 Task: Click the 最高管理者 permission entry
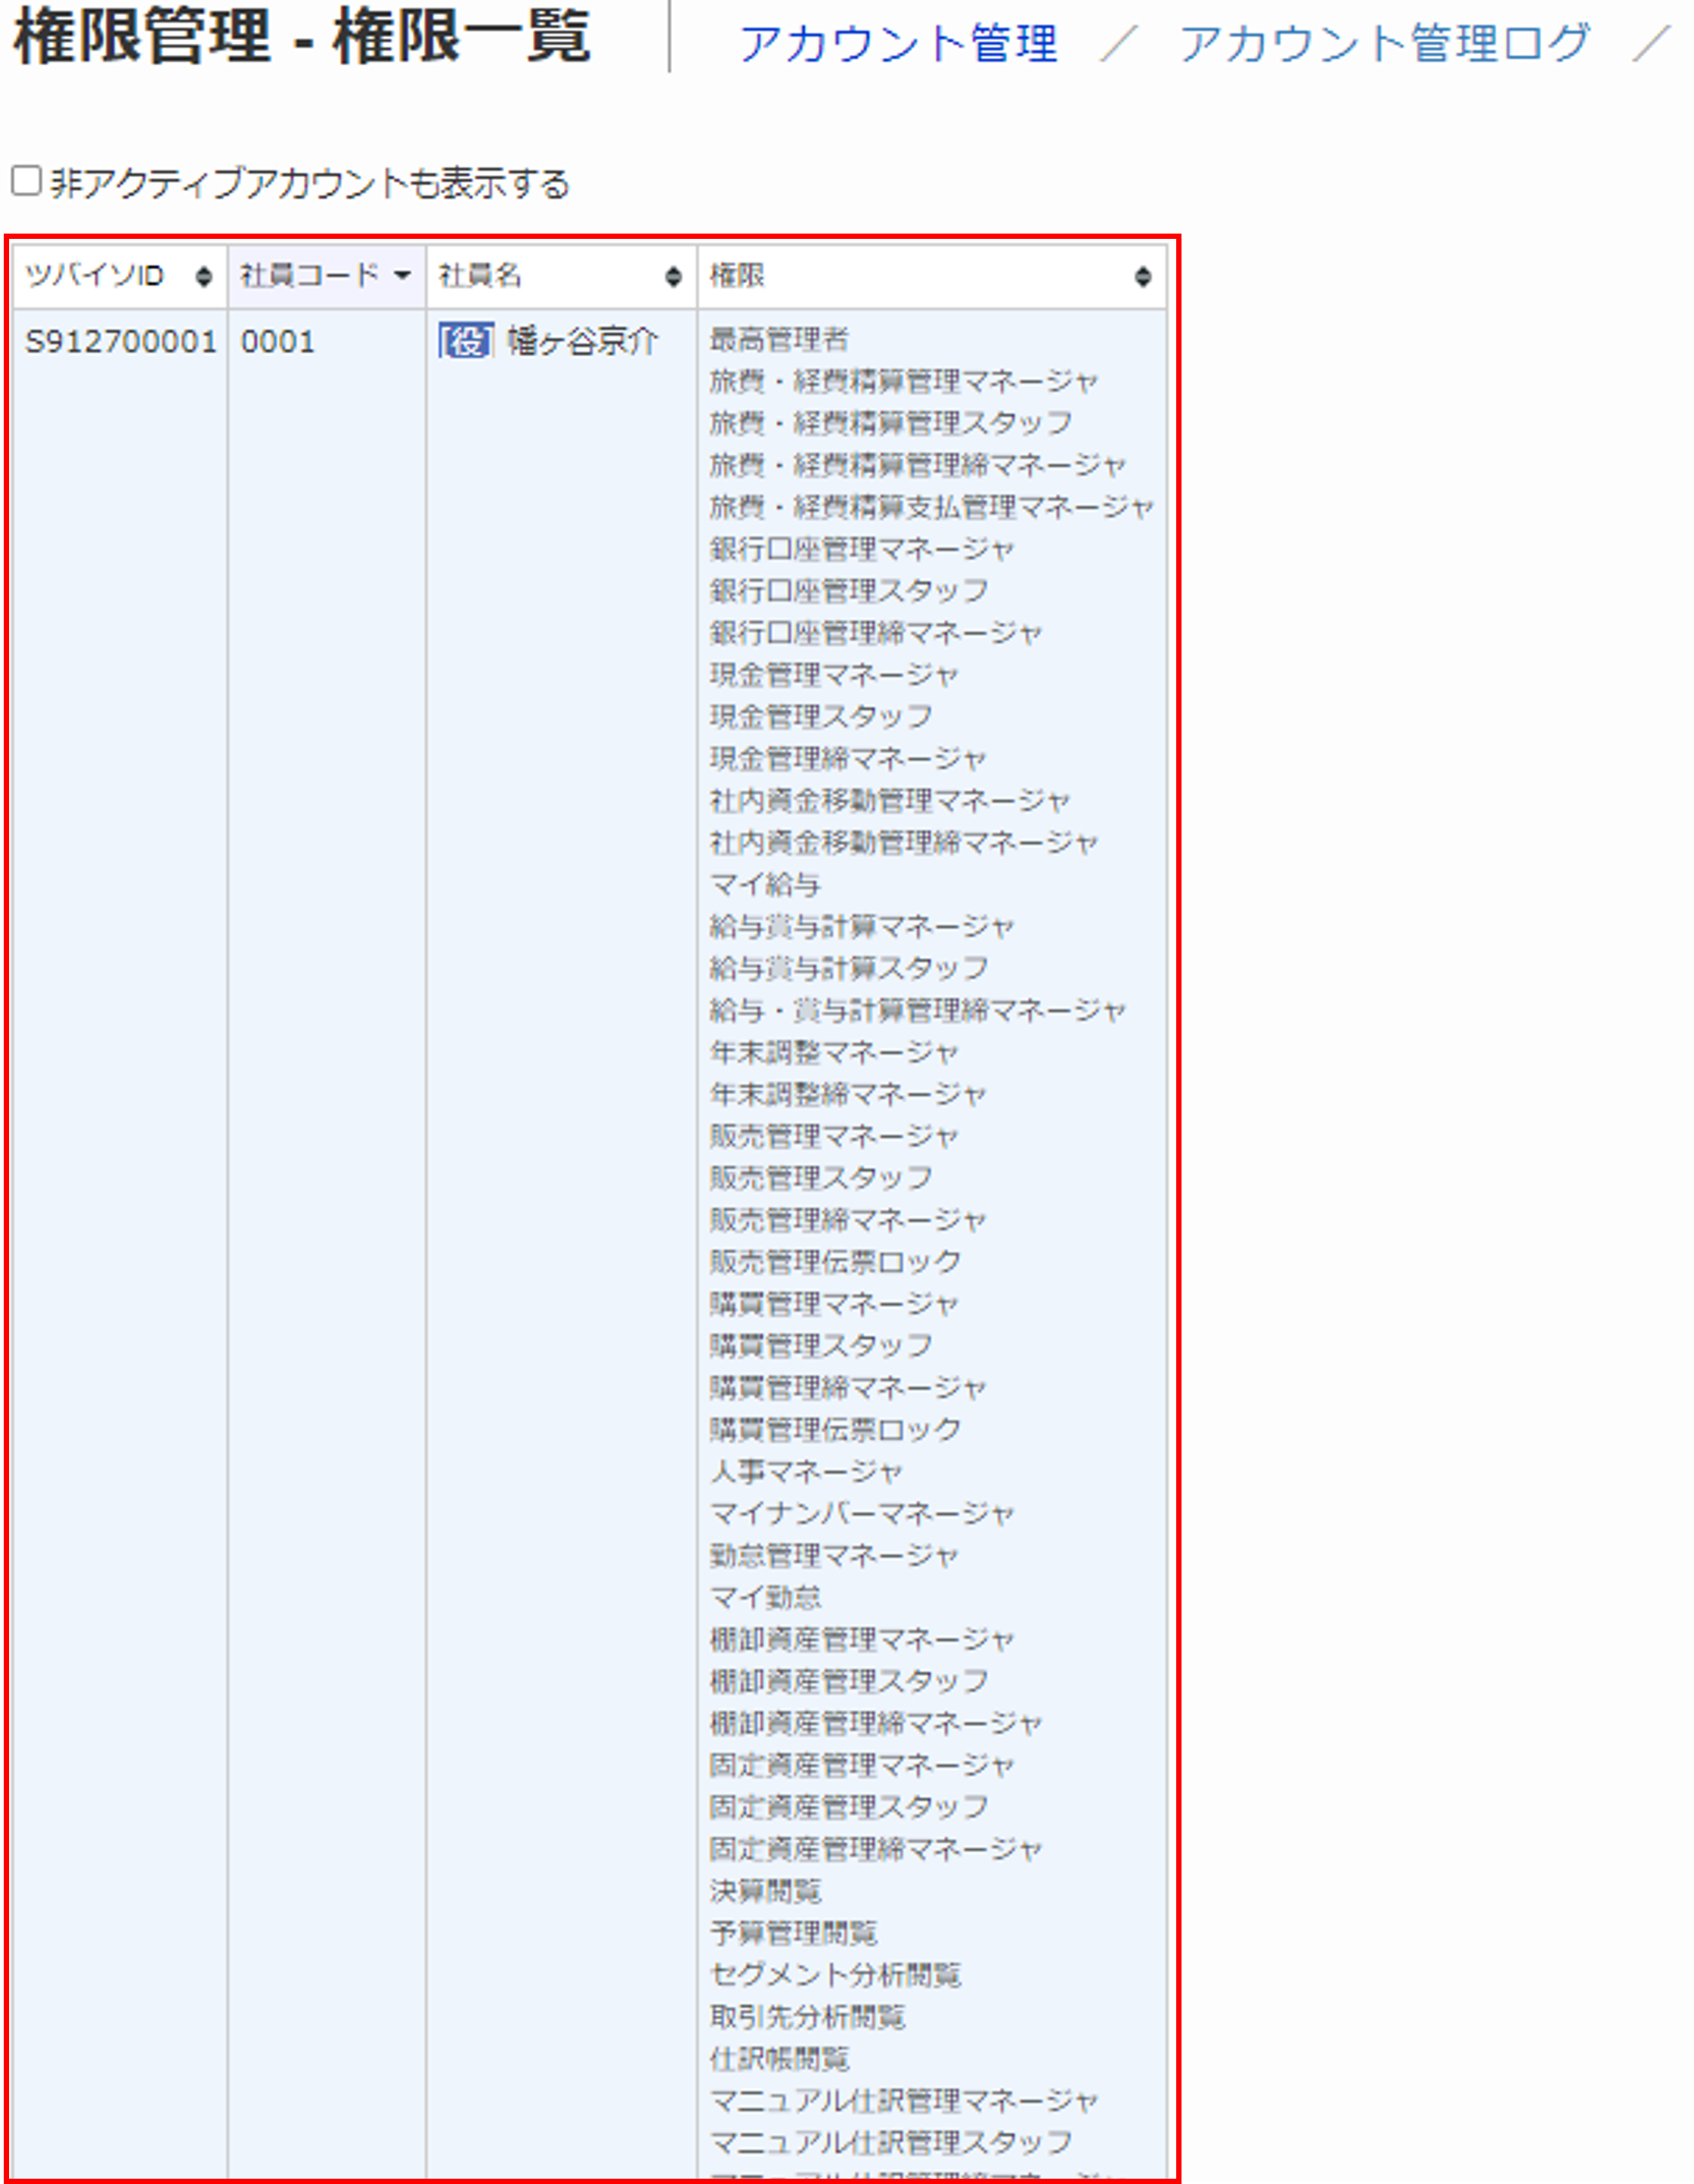click(x=779, y=339)
